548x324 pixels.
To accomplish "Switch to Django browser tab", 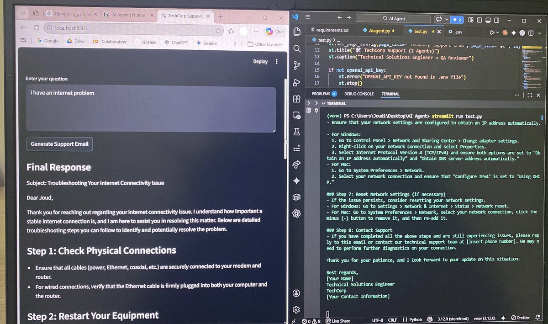I will point(71,15).
